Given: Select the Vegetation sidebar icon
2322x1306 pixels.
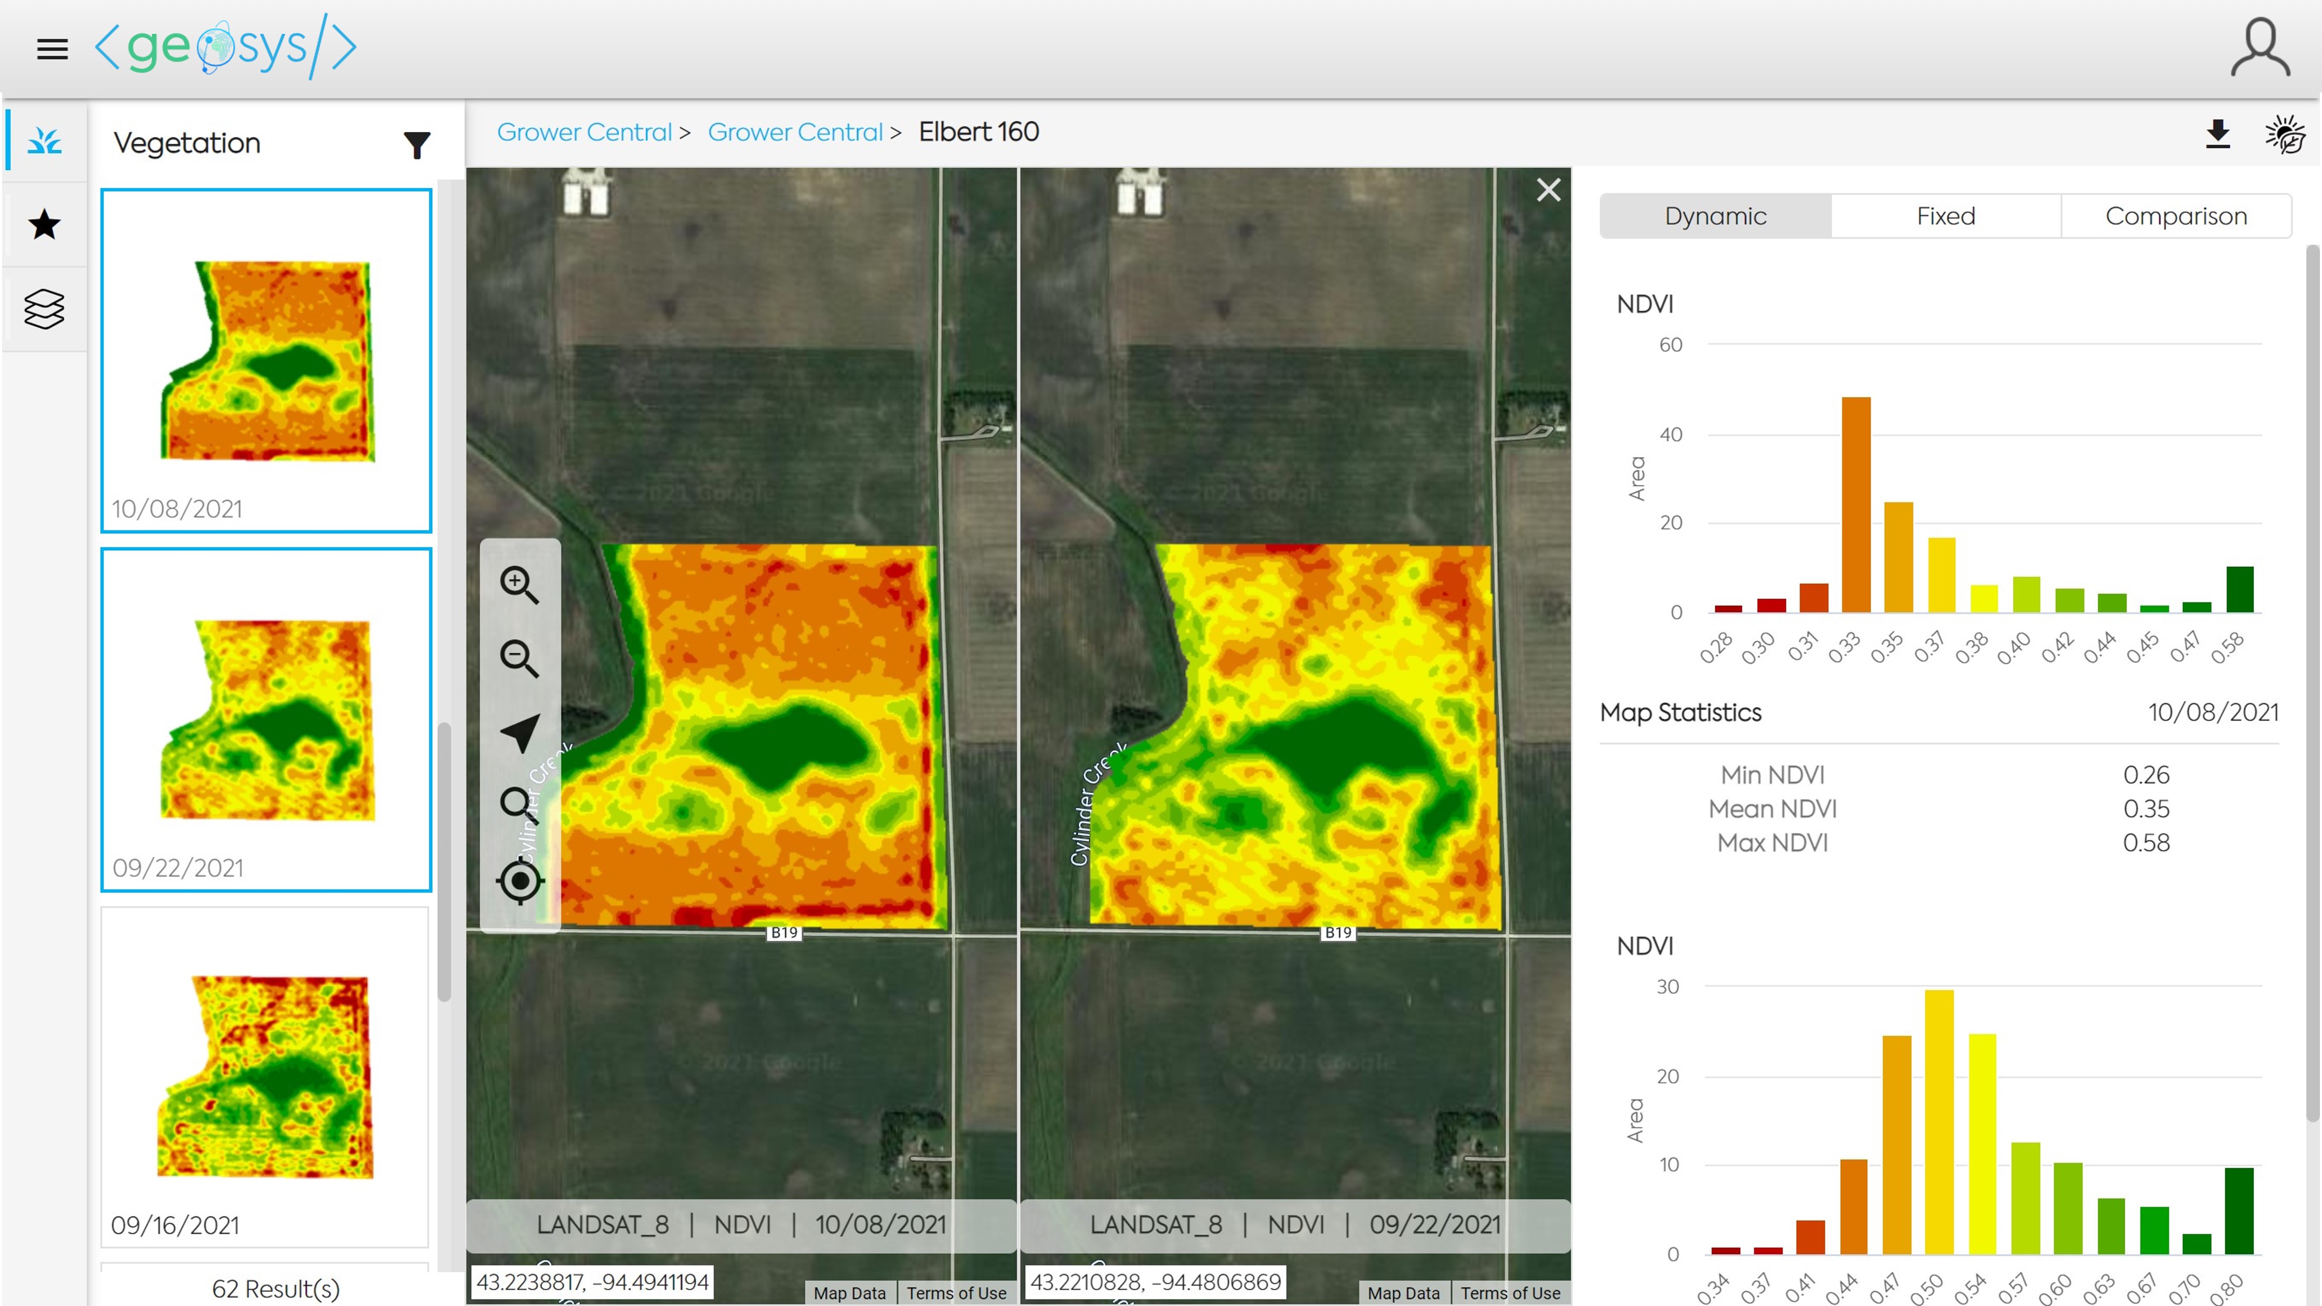Looking at the screenshot, I should (44, 140).
